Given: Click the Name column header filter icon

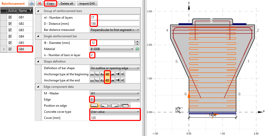Looking at the screenshot, I should pos(30,10).
